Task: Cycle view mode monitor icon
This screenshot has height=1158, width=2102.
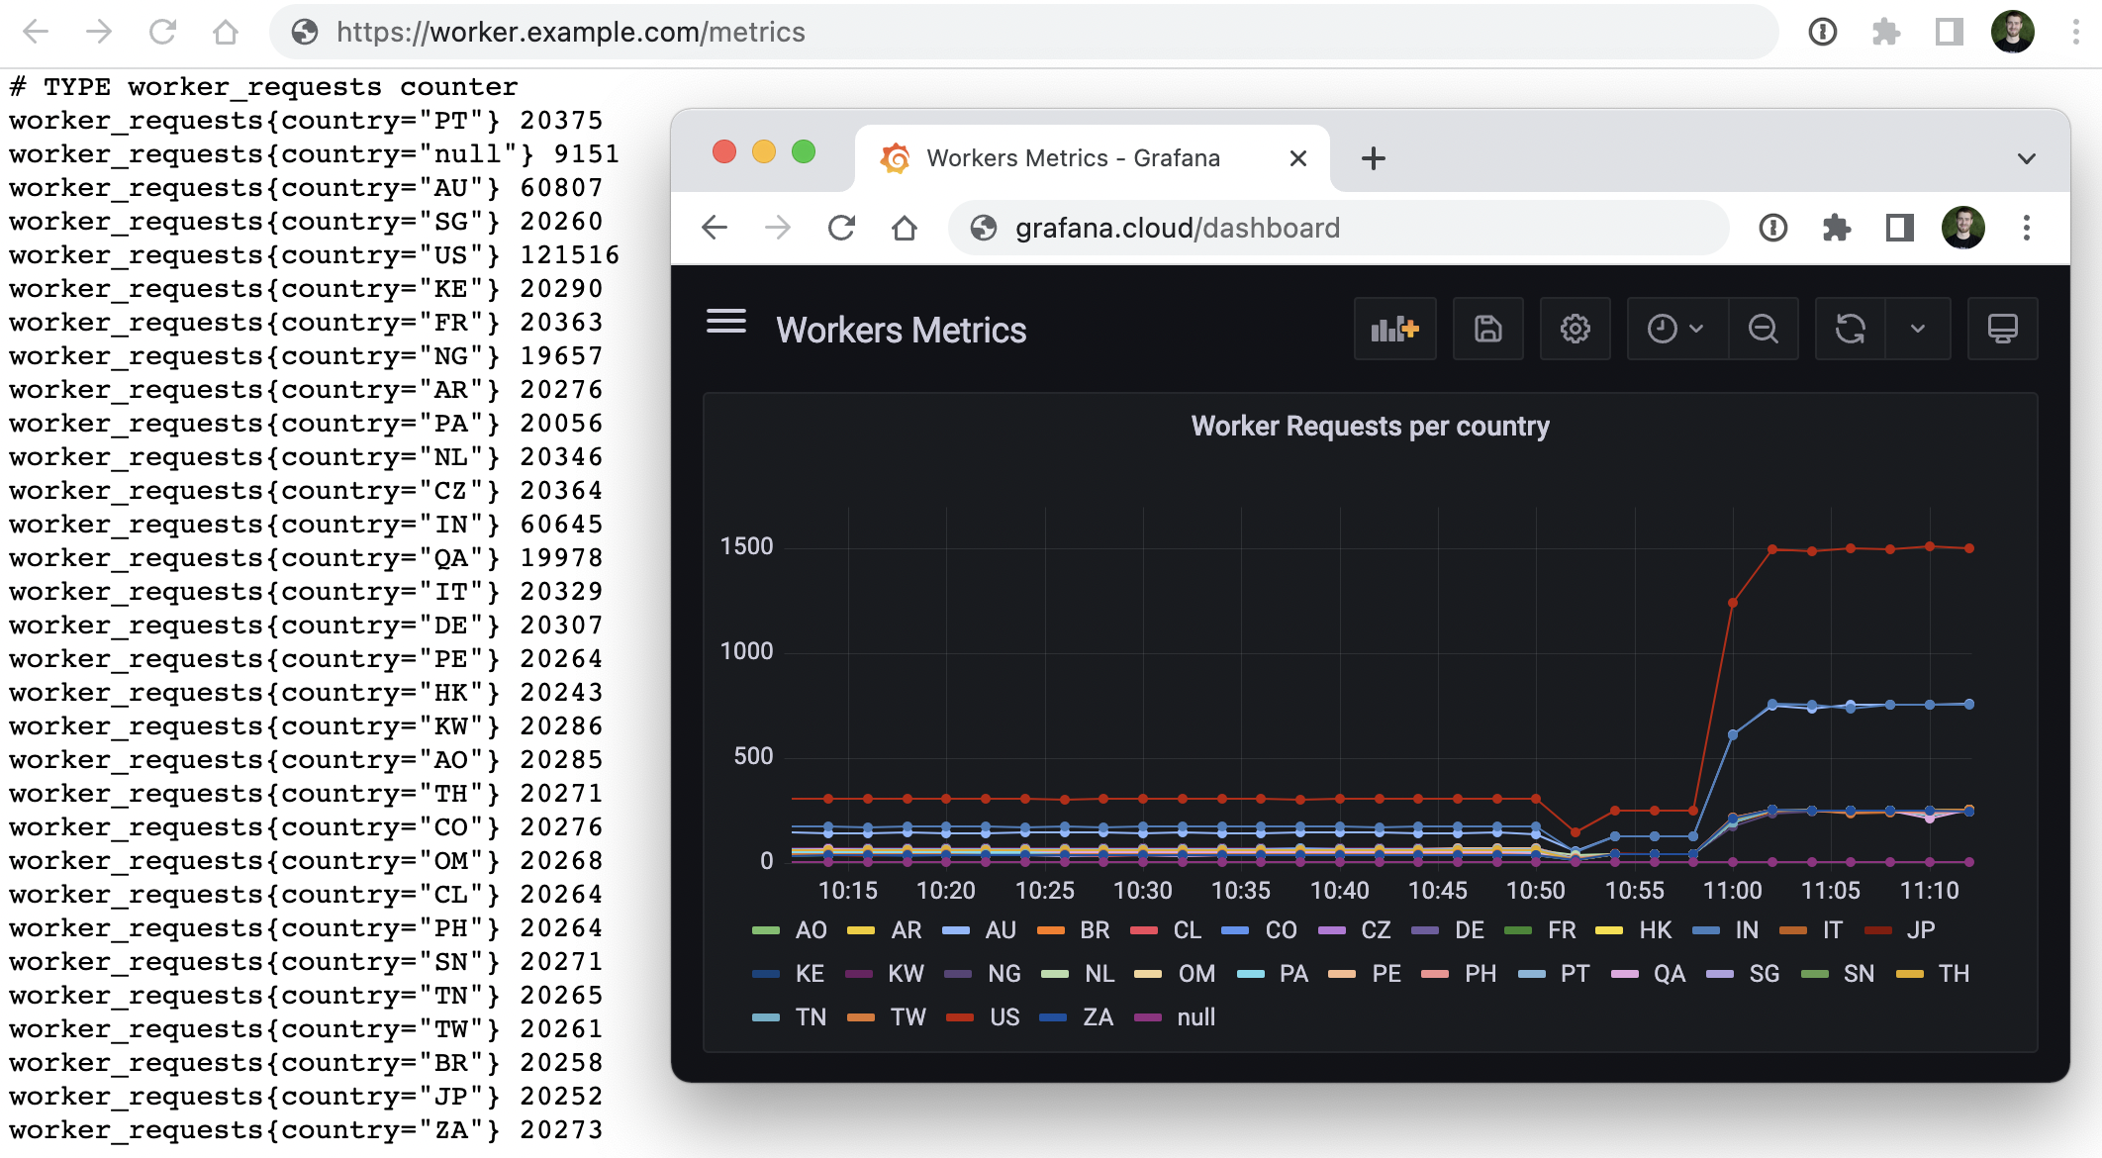Action: tap(2002, 329)
